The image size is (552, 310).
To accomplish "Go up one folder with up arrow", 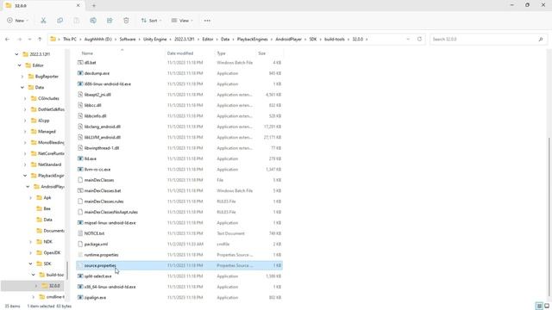I will (x=40, y=39).
